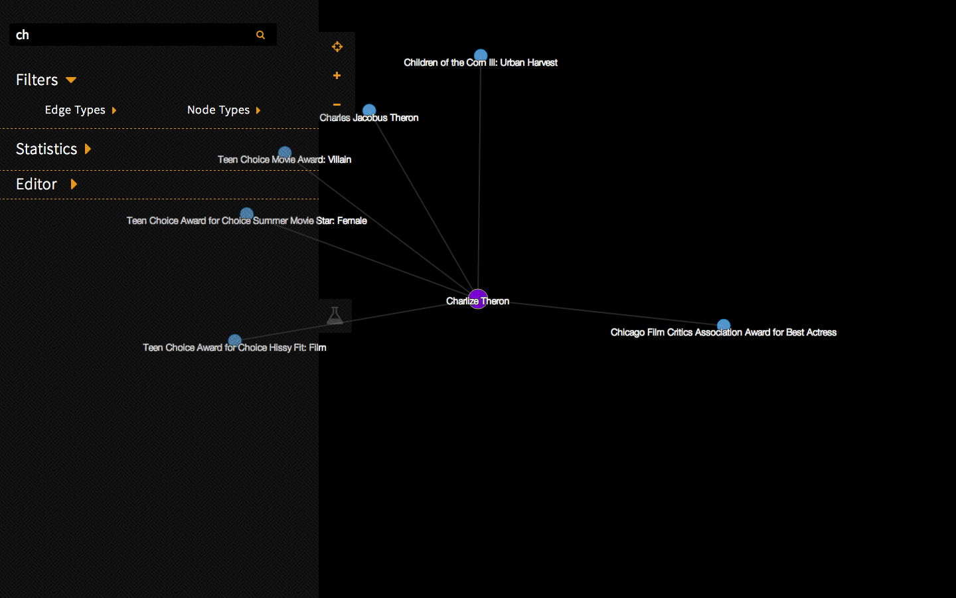956x598 pixels.
Task: Click the search magnifier icon
Action: [x=260, y=35]
